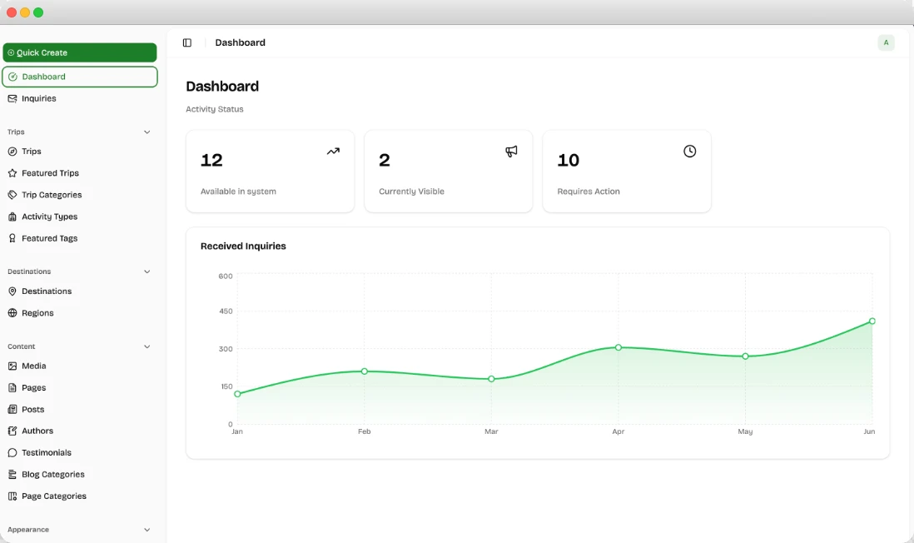The image size is (914, 543).
Task: Click the 'Available in system' card text
Action: pyautogui.click(x=238, y=192)
